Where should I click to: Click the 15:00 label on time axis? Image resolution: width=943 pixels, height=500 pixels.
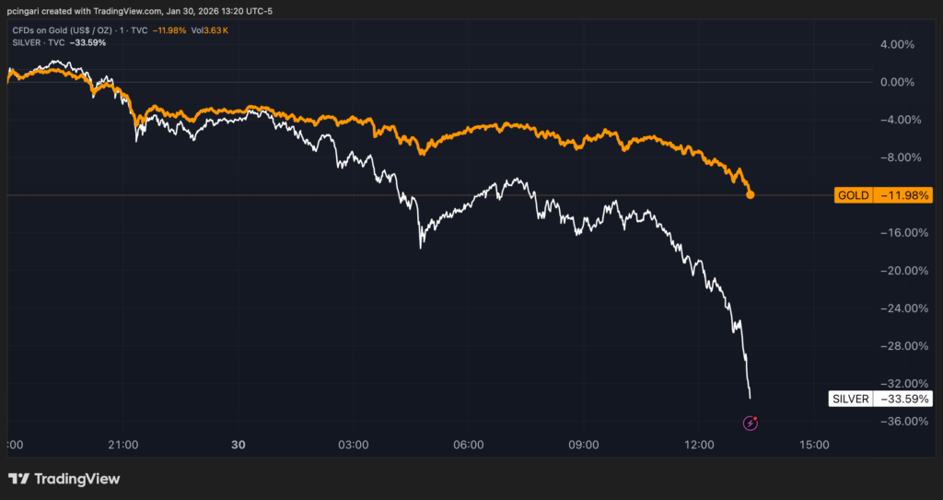coord(815,444)
